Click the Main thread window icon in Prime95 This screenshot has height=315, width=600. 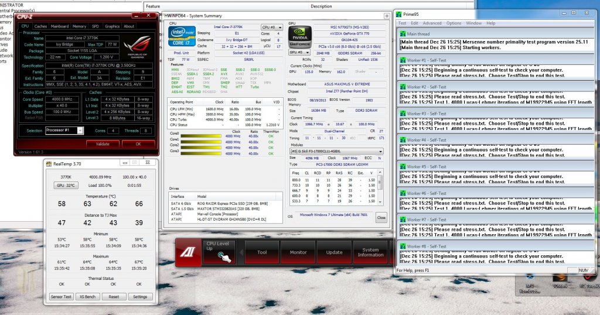coord(403,33)
